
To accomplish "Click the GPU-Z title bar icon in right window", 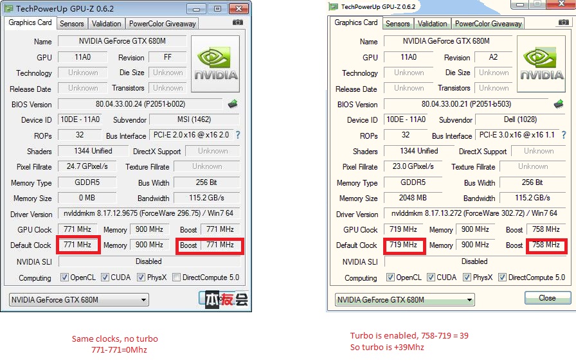I will click(x=333, y=6).
